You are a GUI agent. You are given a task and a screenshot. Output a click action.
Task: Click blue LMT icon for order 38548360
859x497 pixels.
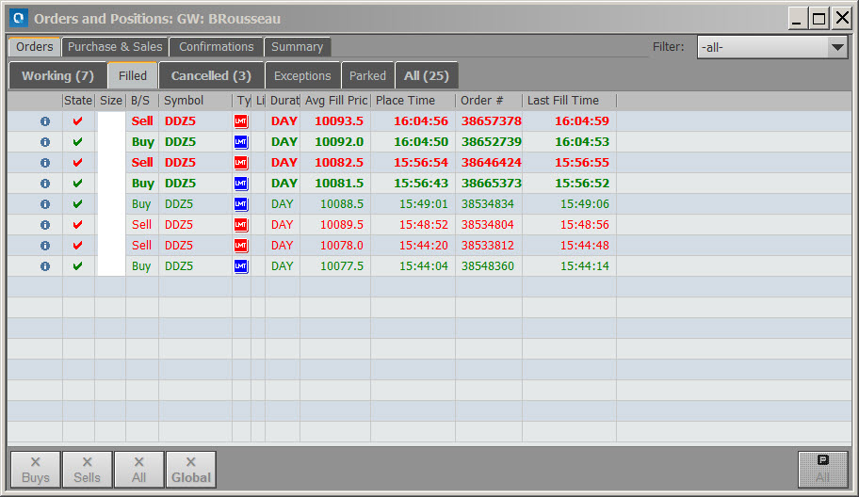[x=241, y=266]
